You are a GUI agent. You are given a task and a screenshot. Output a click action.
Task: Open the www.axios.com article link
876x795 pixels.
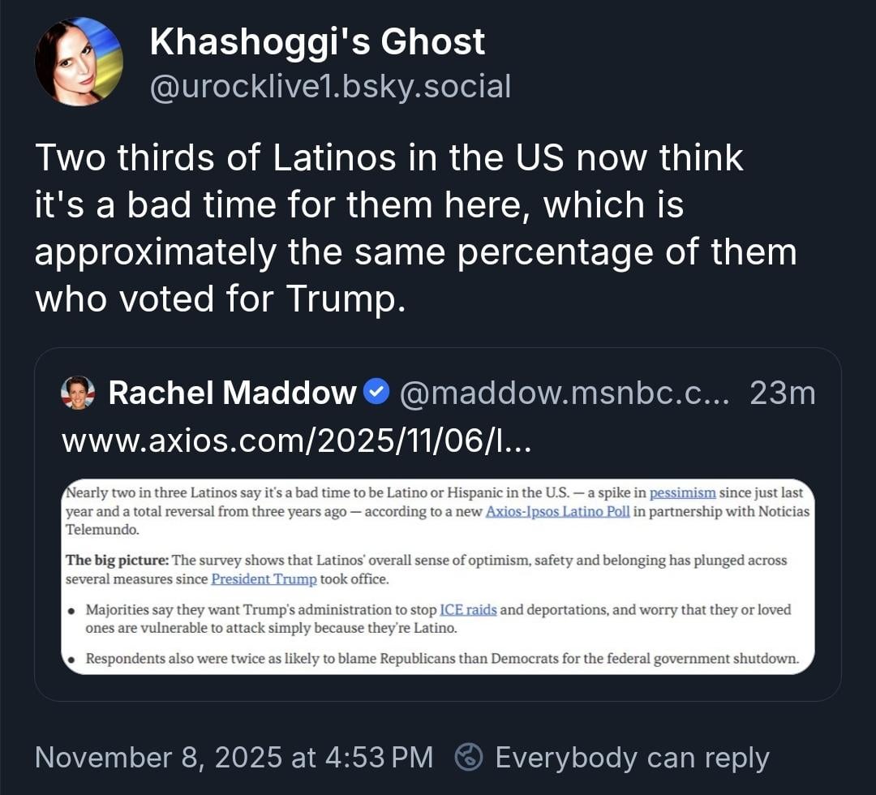(x=295, y=441)
